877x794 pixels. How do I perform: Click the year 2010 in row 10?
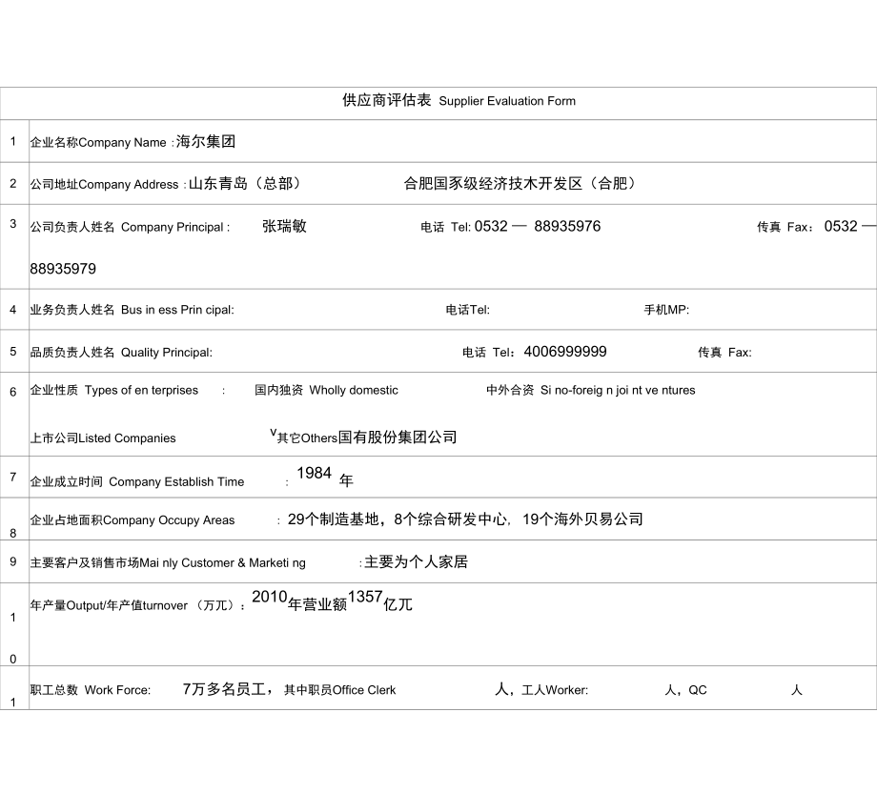click(269, 597)
